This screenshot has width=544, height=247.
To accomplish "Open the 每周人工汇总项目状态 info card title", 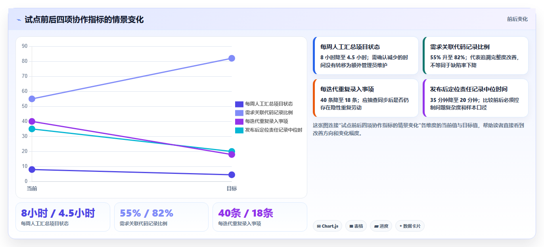I will pyautogui.click(x=350, y=47).
